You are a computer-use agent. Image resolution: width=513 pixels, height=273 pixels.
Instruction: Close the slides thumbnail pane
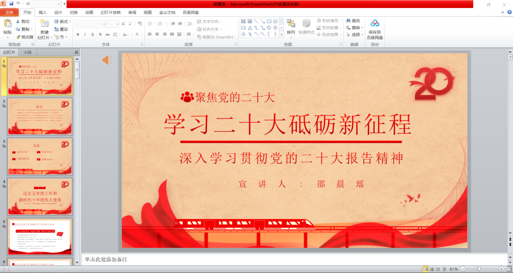(77, 53)
